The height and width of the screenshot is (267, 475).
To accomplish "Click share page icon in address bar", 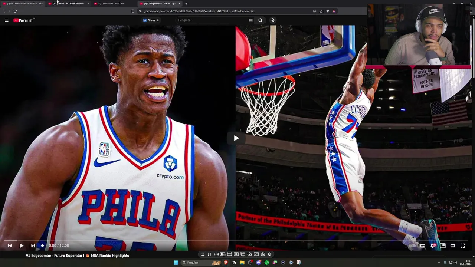I will click(x=321, y=11).
